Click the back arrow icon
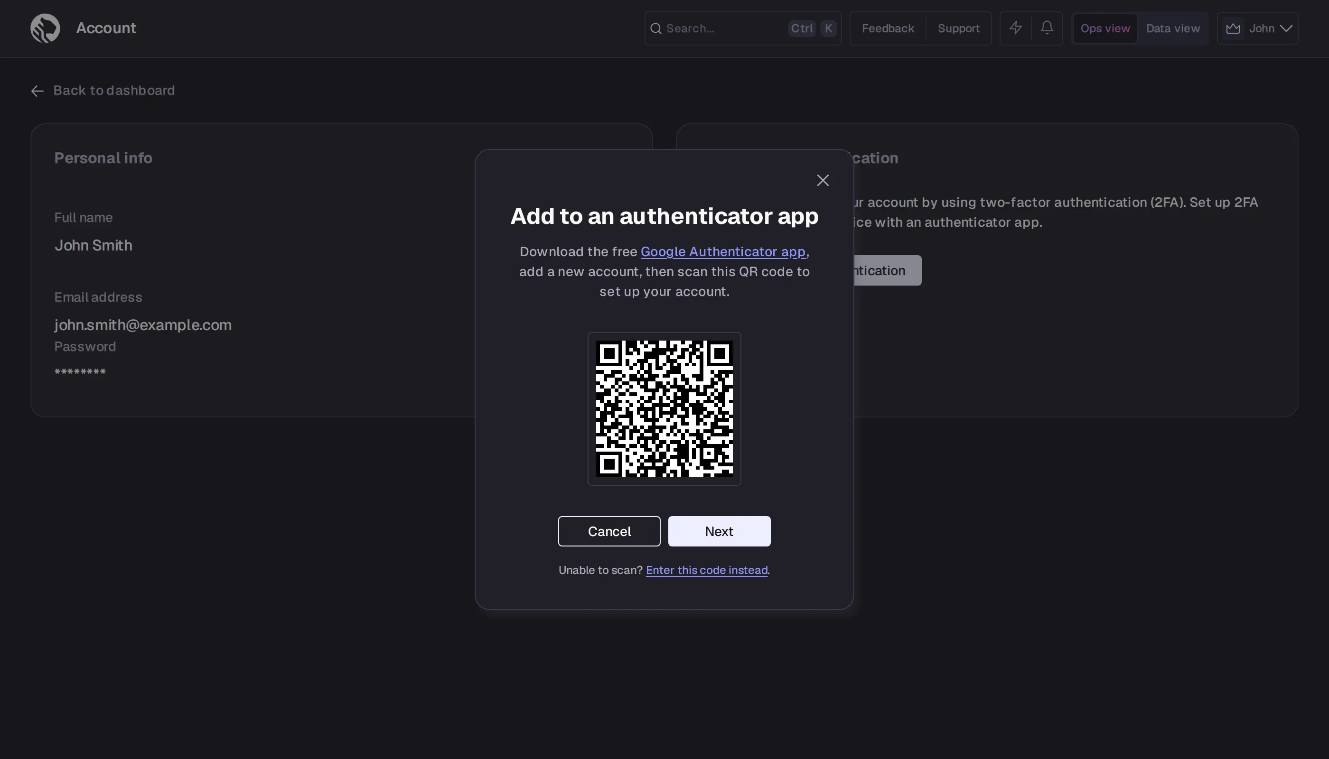Image resolution: width=1329 pixels, height=759 pixels. click(x=37, y=91)
